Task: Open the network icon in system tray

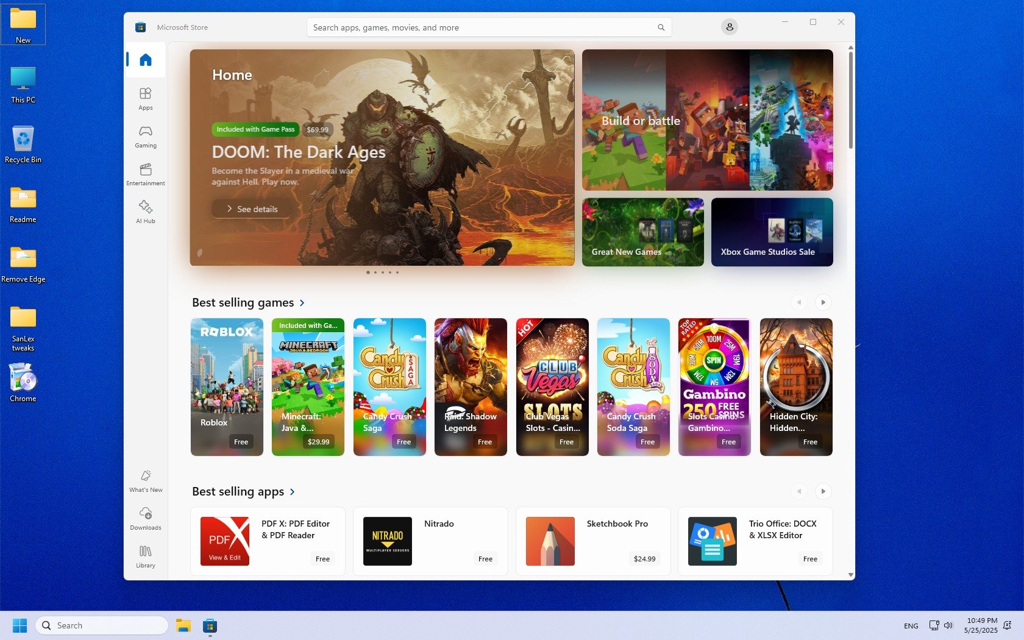Action: pos(934,625)
